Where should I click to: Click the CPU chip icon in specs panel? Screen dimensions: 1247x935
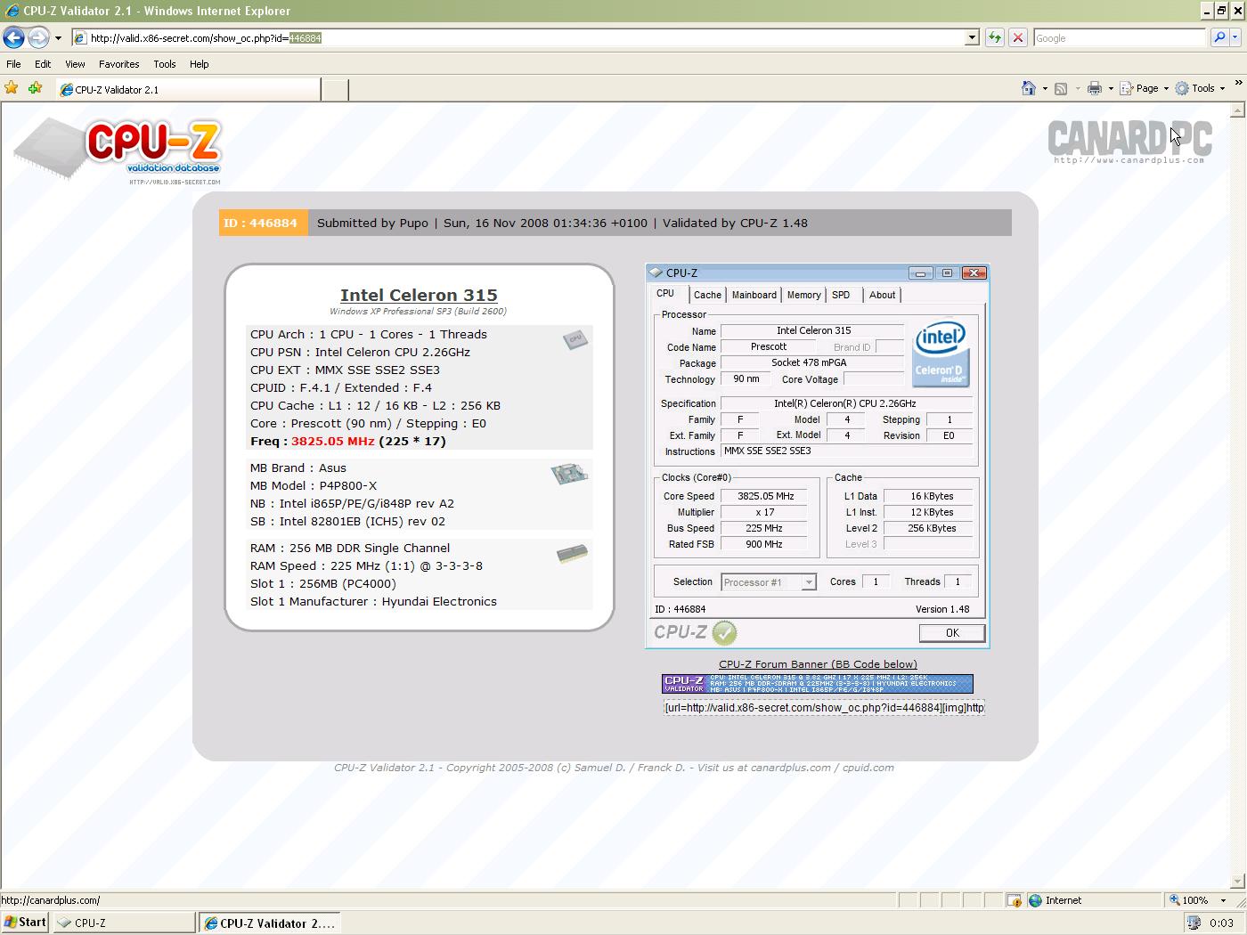[575, 339]
